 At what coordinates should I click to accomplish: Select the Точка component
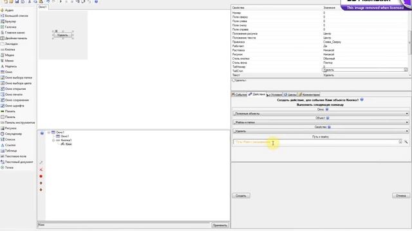point(7,167)
